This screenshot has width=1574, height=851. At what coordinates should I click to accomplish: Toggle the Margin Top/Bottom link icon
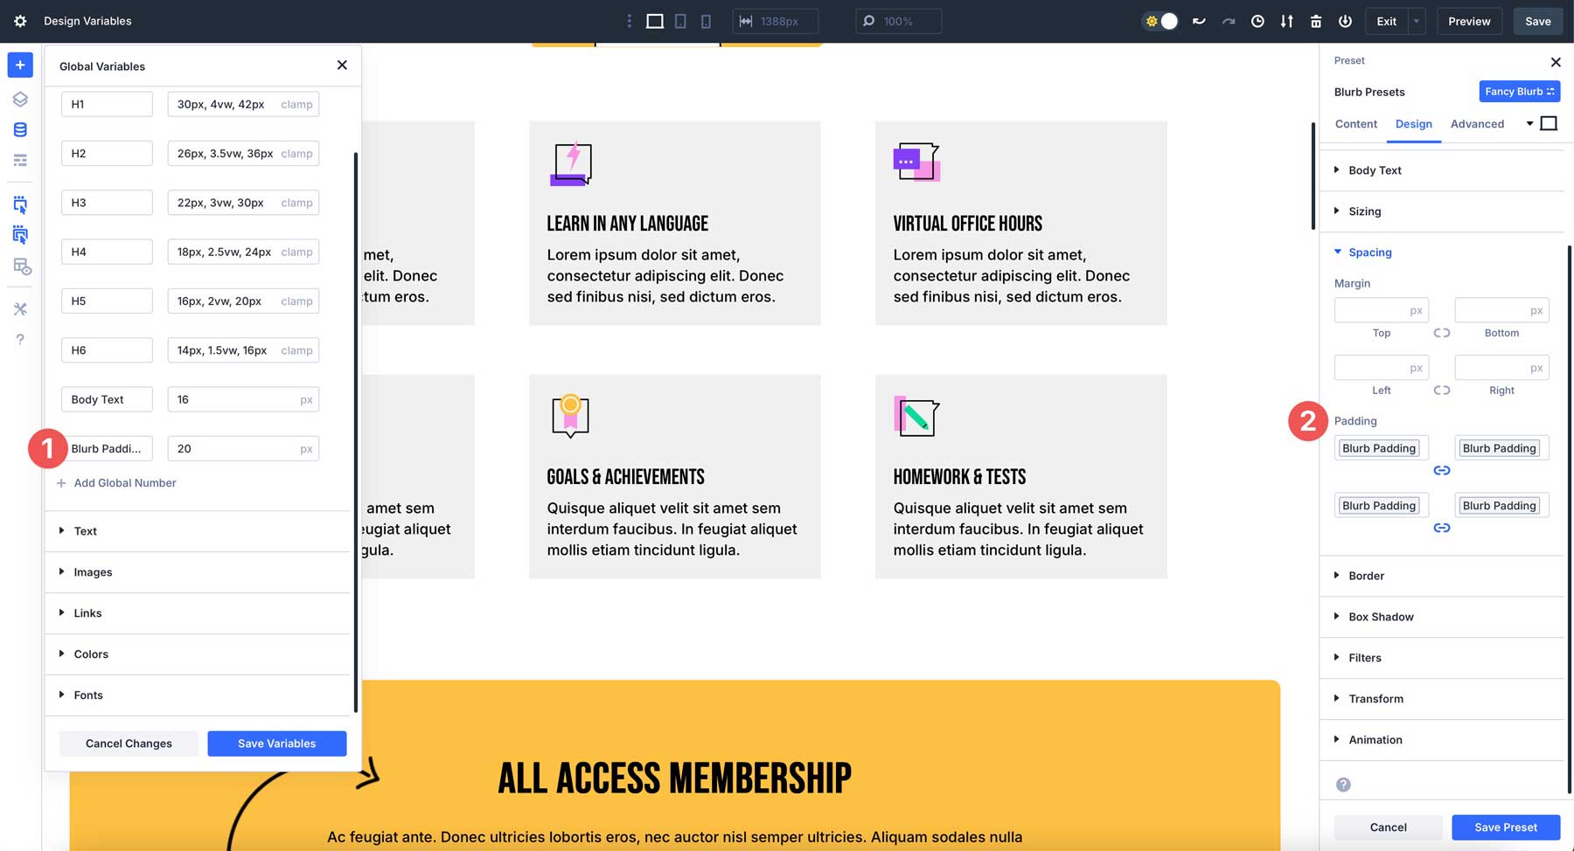pyautogui.click(x=1442, y=333)
